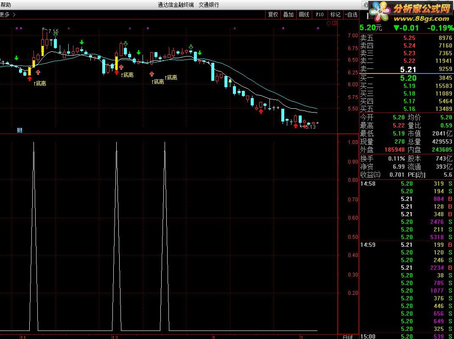Click the month 11 marker on time axis
This screenshot has height=339, width=454.
pyautogui.click(x=23, y=337)
